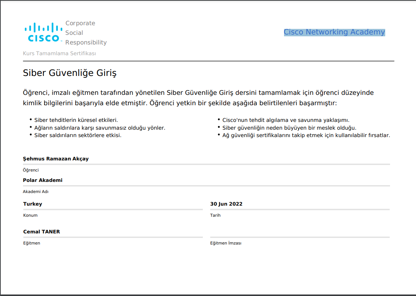The height and width of the screenshot is (296, 416).
Task: Click student name 'Şehmus Ramazan Akçay'
Action: click(56, 159)
